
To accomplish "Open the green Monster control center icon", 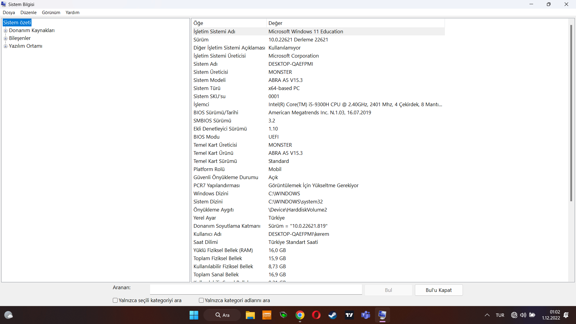I will pos(283,315).
